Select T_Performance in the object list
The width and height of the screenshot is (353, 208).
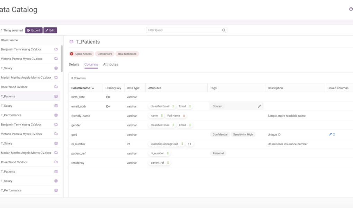(x=11, y=115)
